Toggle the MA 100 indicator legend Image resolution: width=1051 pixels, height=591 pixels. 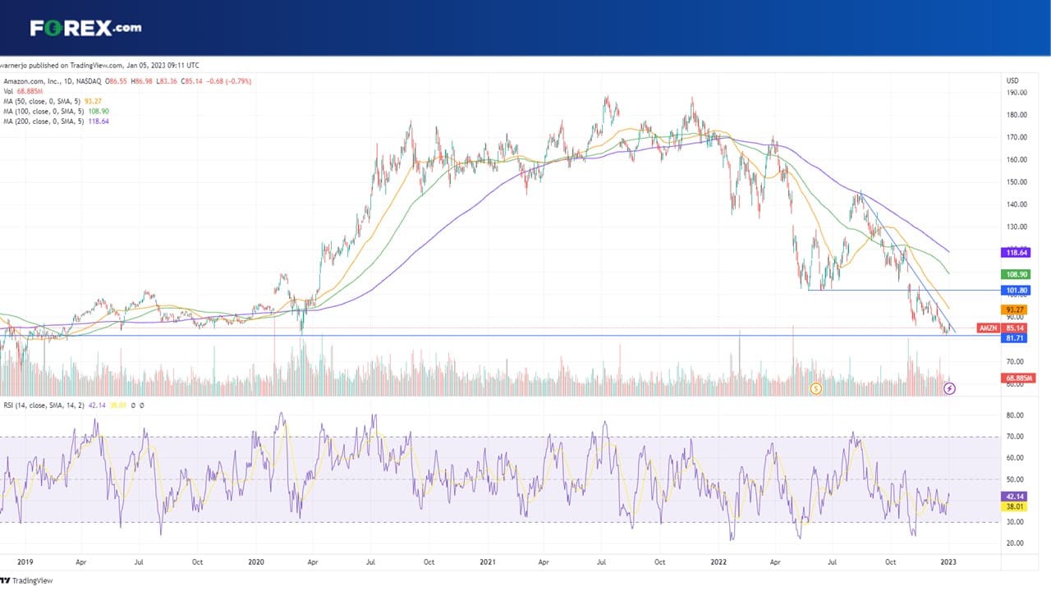(x=56, y=111)
